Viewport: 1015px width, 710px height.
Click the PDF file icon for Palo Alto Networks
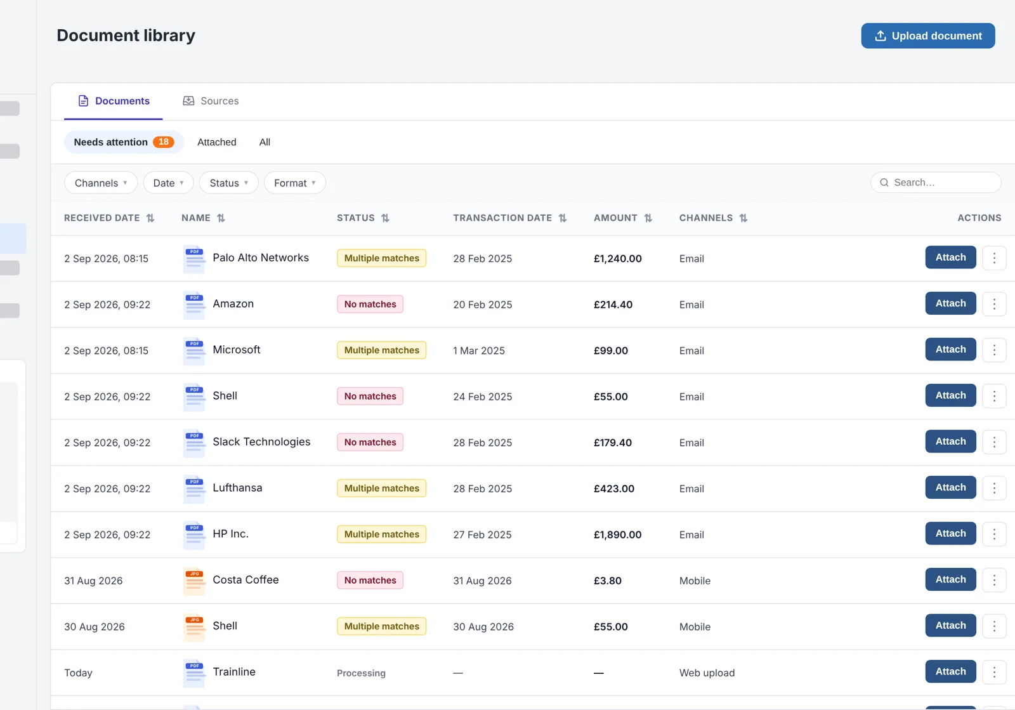point(194,259)
